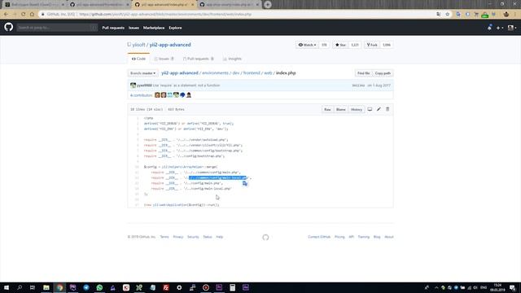Click the translate page icon in address bar

(439, 15)
